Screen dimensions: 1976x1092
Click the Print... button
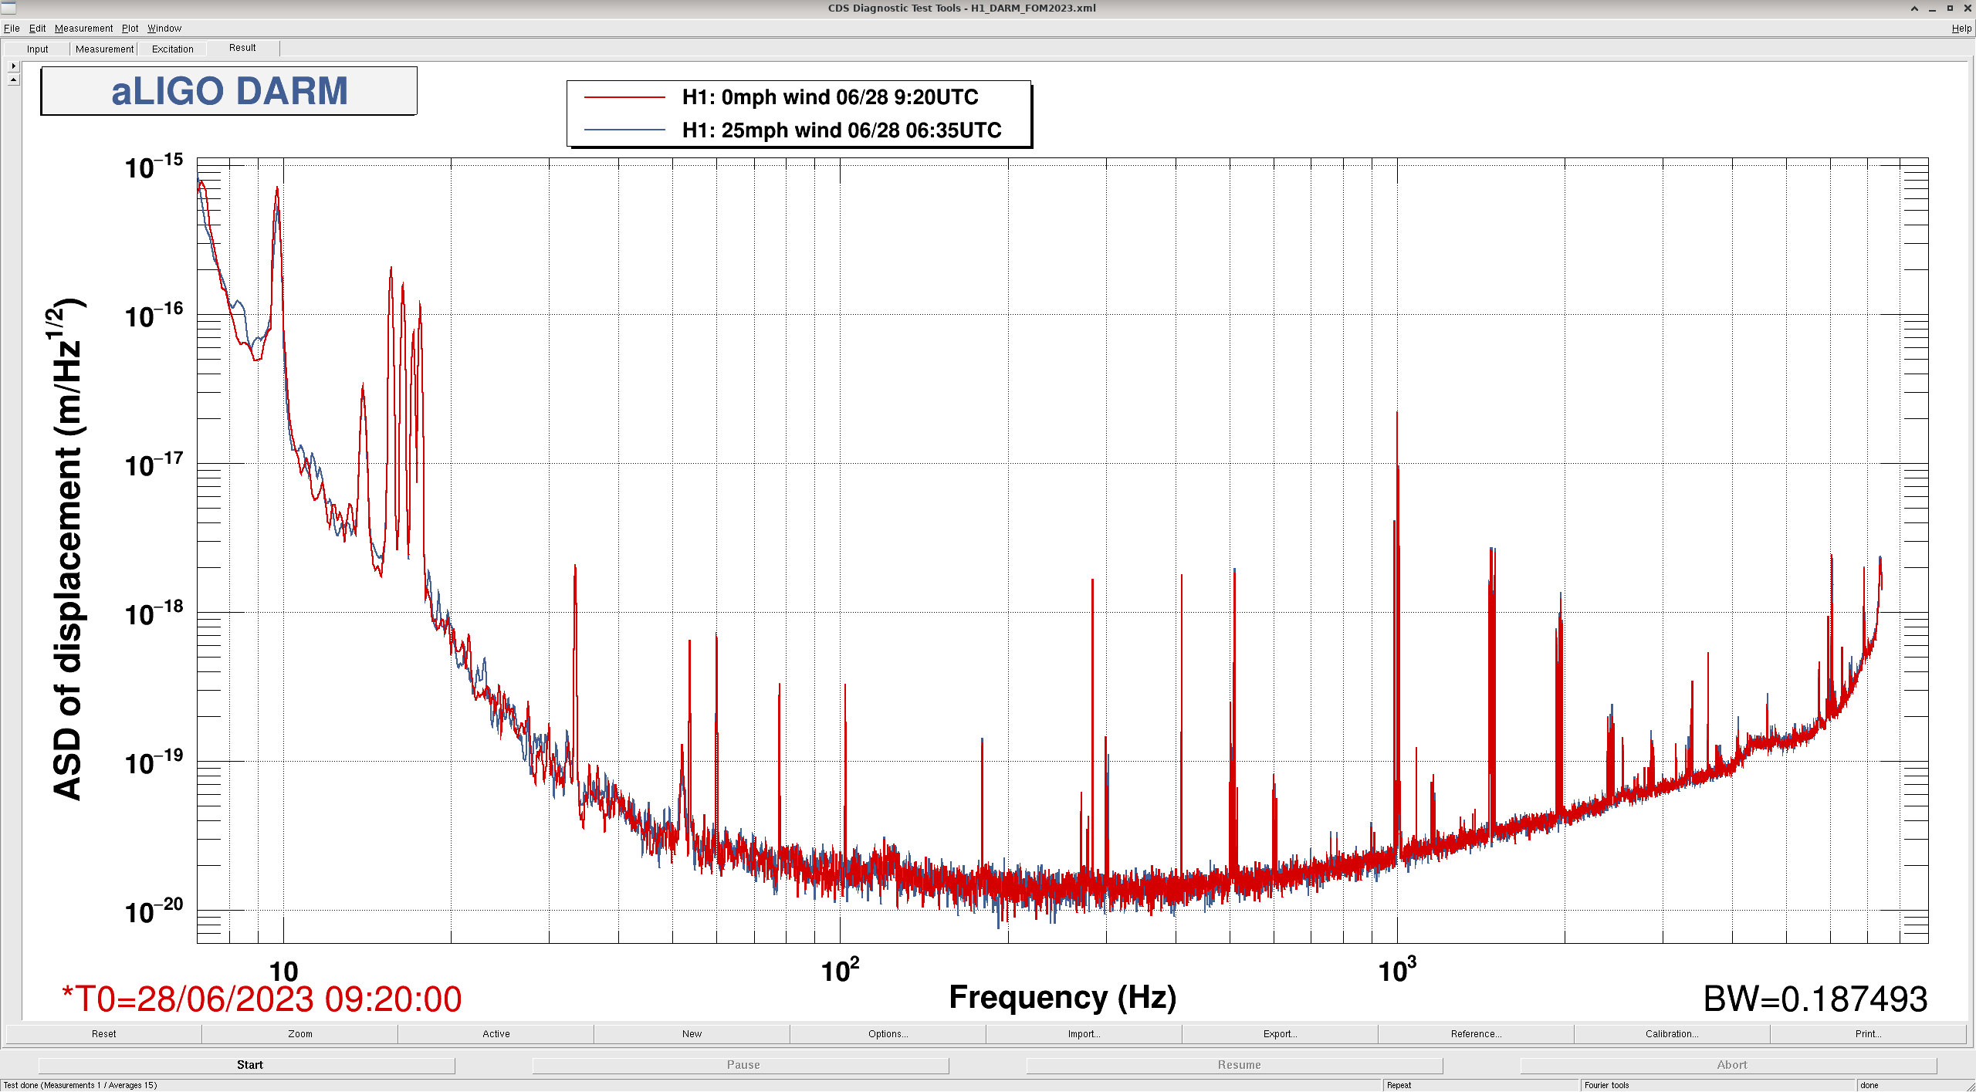1868,1034
